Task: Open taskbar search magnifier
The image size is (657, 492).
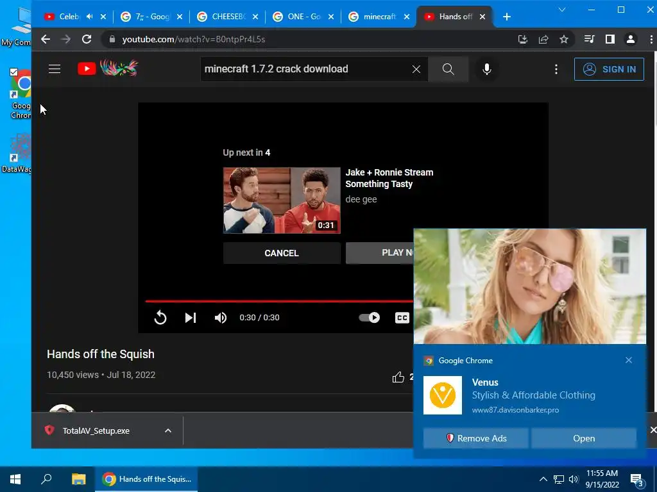Action: click(46, 479)
